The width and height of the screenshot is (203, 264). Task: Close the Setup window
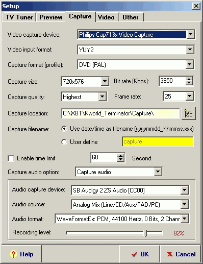click(196, 6)
